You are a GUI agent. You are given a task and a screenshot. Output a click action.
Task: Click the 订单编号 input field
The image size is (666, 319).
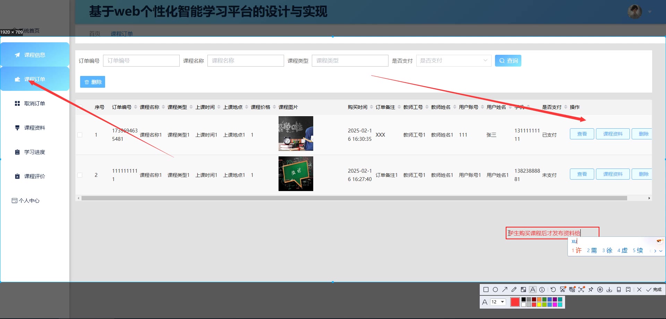coord(141,61)
